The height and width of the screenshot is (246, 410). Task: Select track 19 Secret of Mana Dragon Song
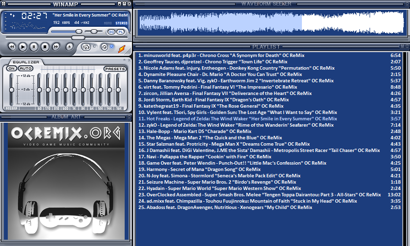pos(269,170)
